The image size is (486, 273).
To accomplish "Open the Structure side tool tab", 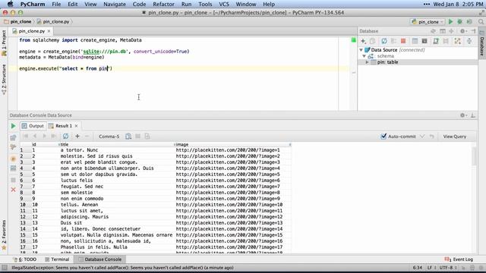I will pyautogui.click(x=4, y=80).
